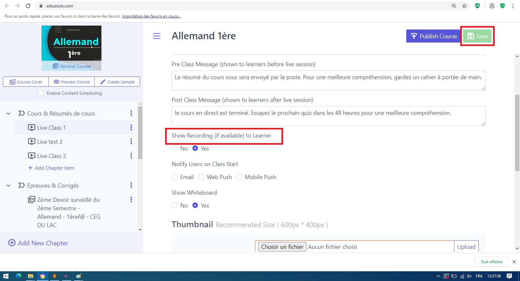Show hidden system tray icons
Screen dimensions: 520x281
[438, 276]
